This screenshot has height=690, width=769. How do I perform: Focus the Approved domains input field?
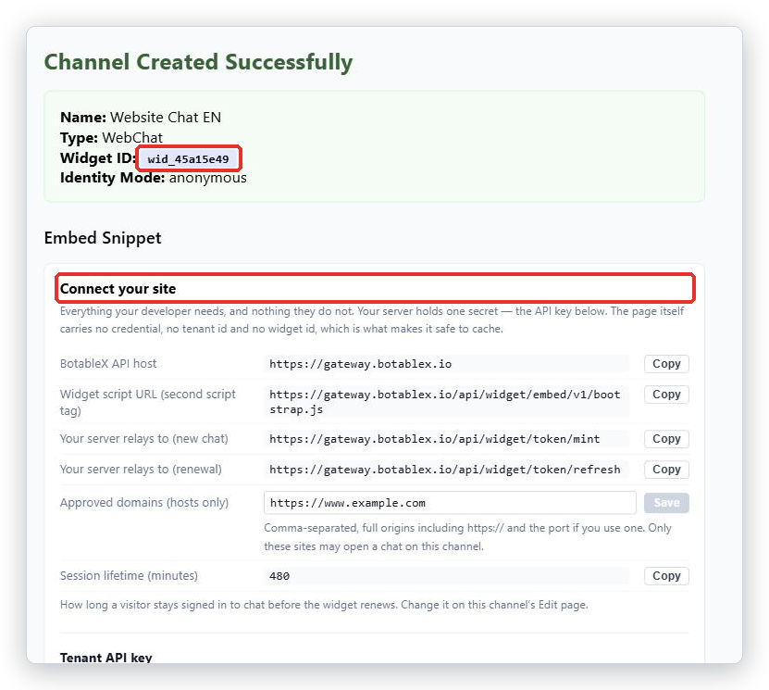(450, 503)
